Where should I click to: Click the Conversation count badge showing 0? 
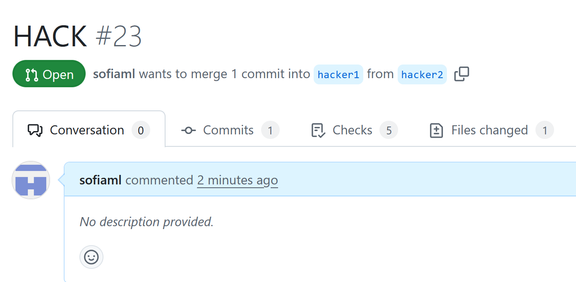coord(141,130)
